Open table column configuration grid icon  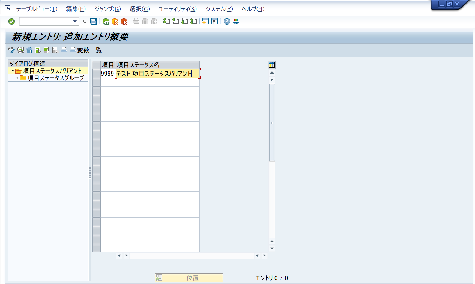(x=271, y=65)
